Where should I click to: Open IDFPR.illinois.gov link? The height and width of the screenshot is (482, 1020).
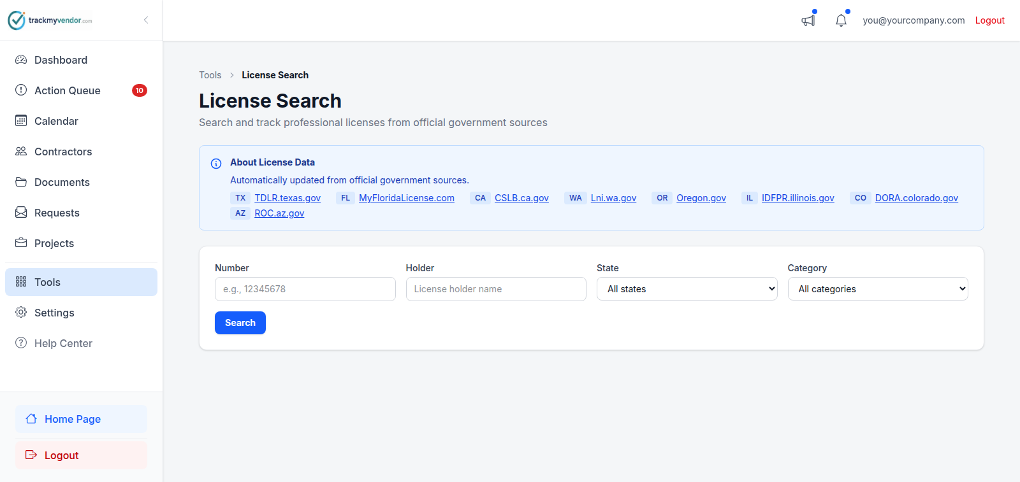(798, 198)
